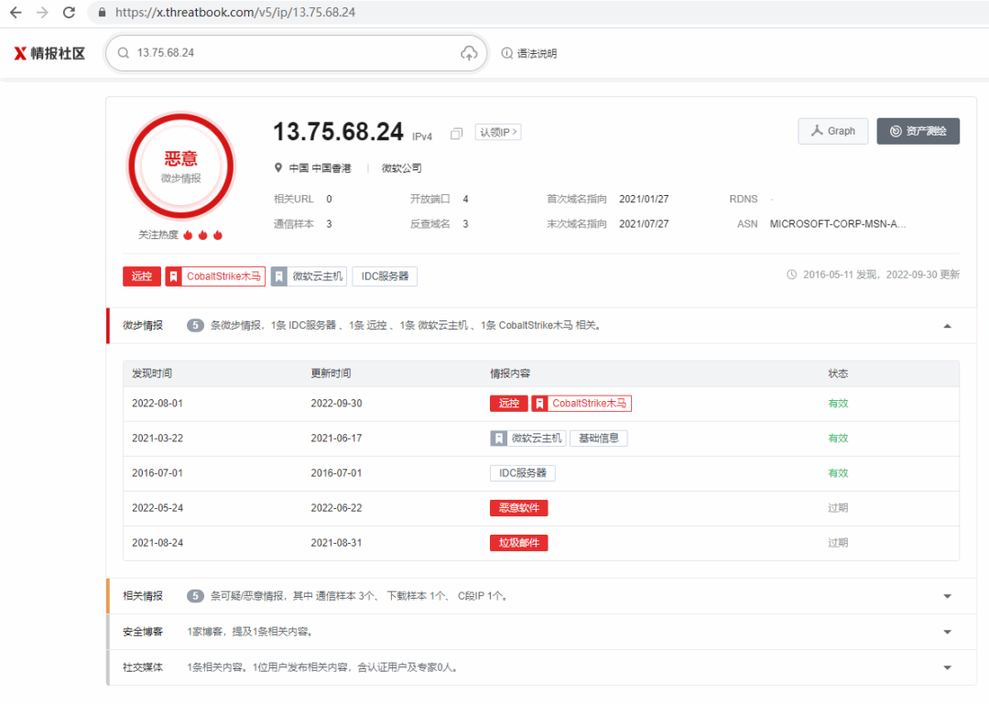
Task: Click the 发现时间 column header
Action: tap(152, 374)
